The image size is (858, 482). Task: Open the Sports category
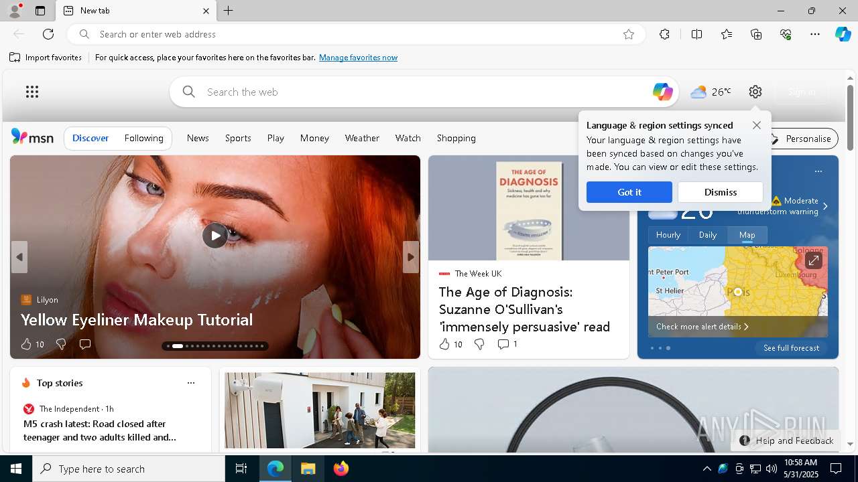pyautogui.click(x=238, y=138)
